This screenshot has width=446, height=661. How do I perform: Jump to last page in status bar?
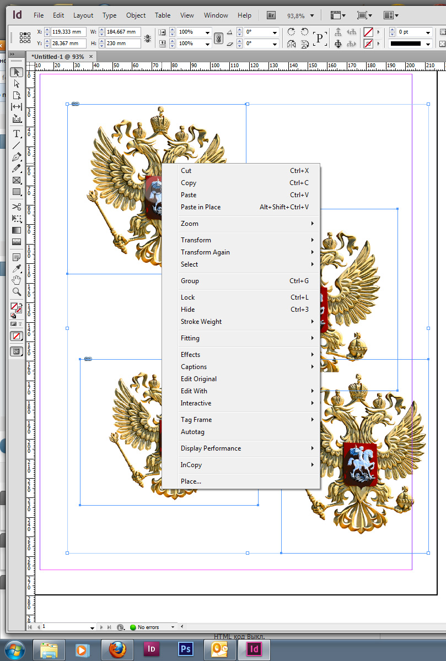pyautogui.click(x=109, y=627)
